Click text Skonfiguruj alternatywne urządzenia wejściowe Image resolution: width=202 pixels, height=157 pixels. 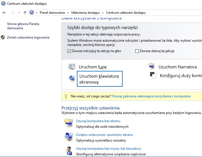111,154
